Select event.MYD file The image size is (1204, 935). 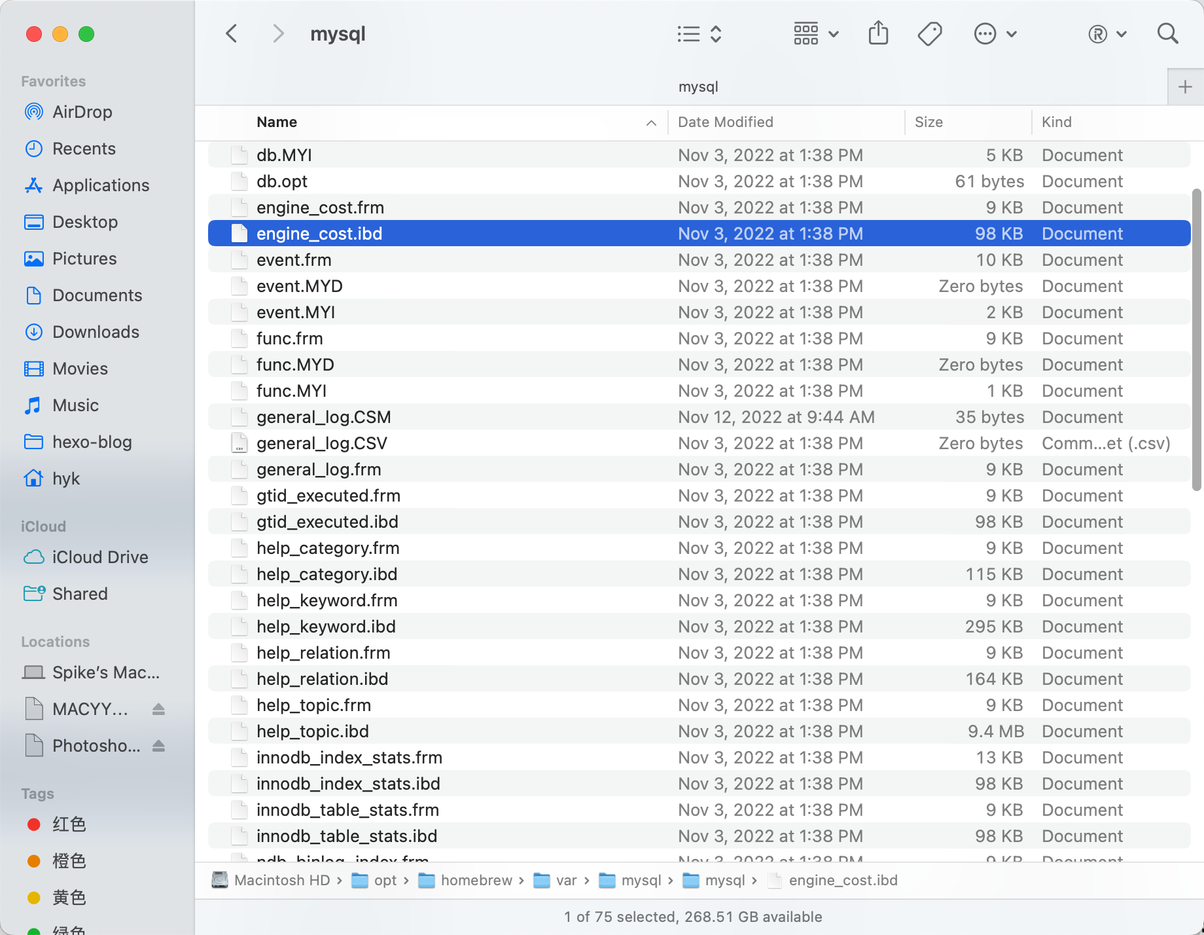(699, 286)
